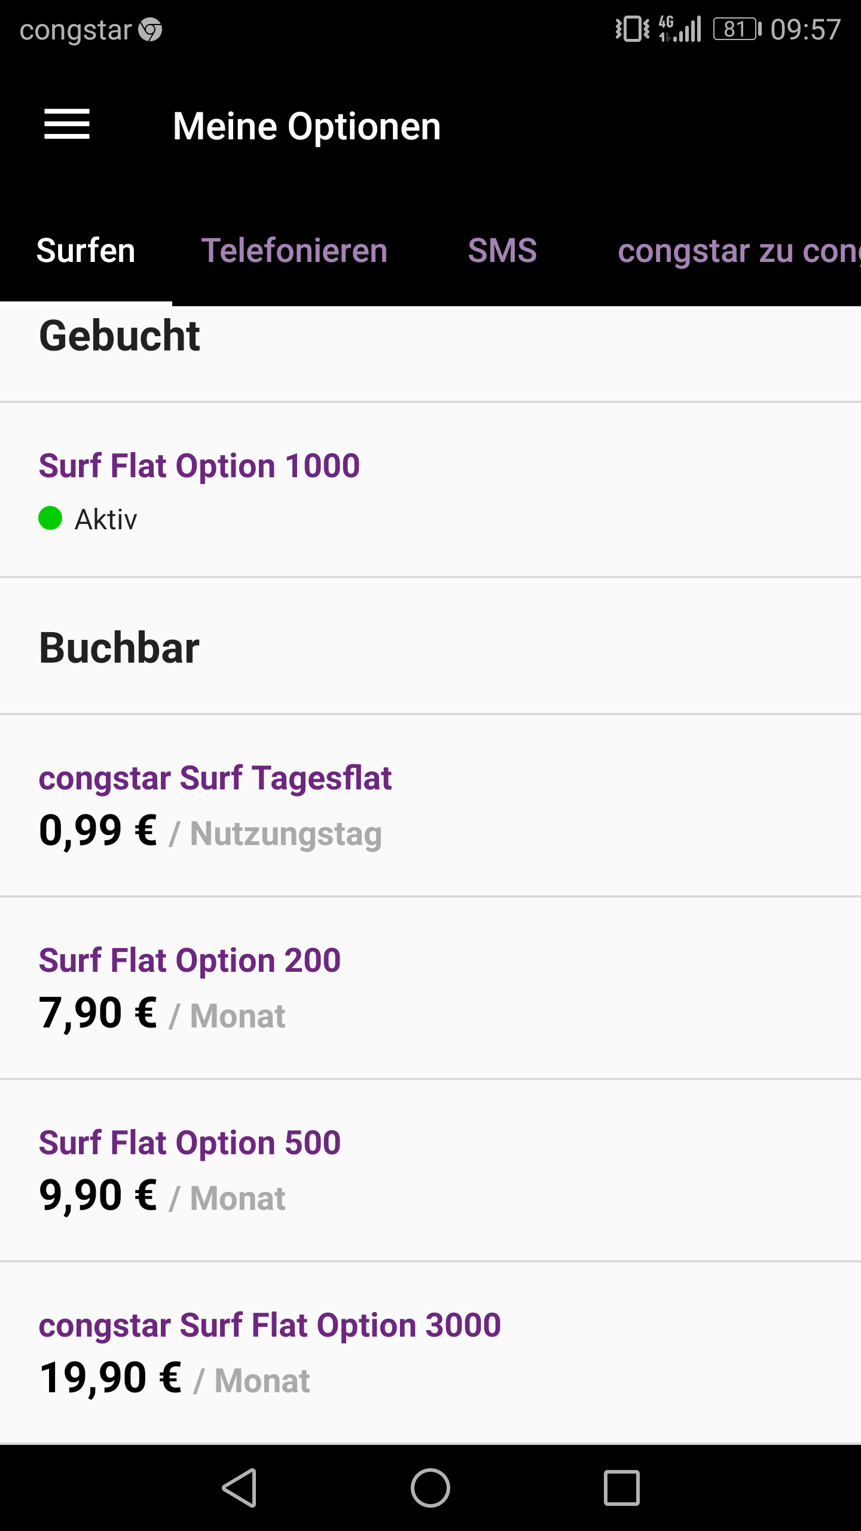This screenshot has width=861, height=1531.
Task: Open Surf Flat Option 200
Action: click(x=190, y=961)
